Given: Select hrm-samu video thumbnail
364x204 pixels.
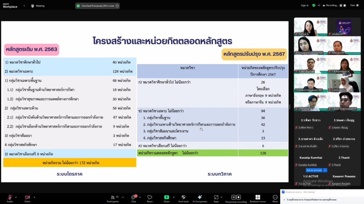Looking at the screenshot, I should pyautogui.click(x=344, y=83).
